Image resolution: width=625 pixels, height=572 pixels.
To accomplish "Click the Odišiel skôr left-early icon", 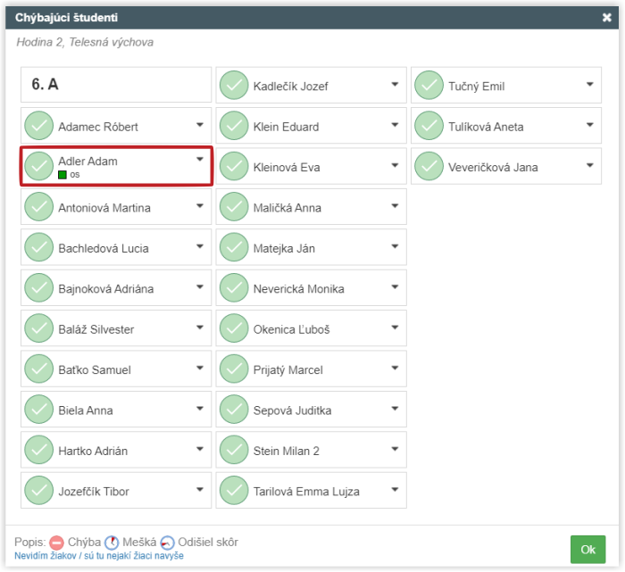I will [168, 543].
